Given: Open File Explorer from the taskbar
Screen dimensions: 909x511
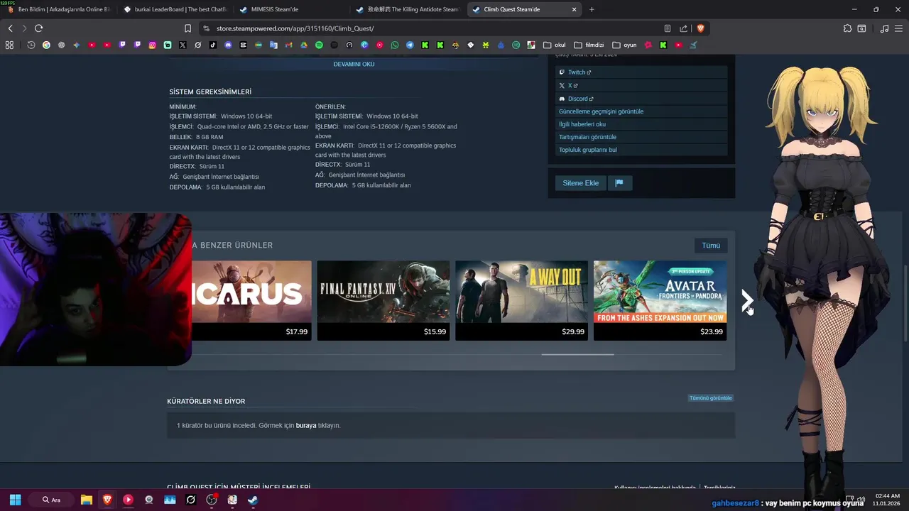Looking at the screenshot, I should coord(86,500).
